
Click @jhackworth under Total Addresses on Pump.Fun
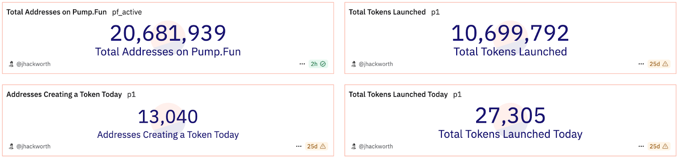34,64
